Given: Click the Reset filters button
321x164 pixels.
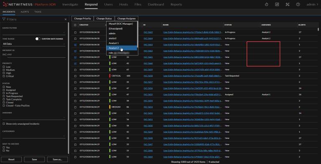Looking at the screenshot, I should (11, 159).
